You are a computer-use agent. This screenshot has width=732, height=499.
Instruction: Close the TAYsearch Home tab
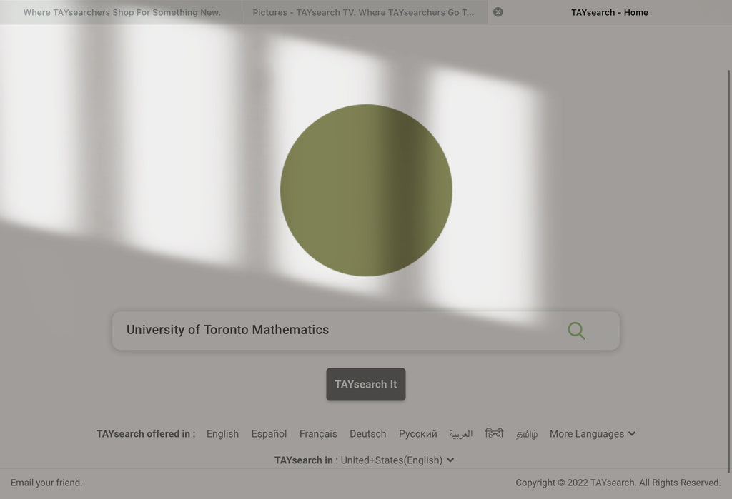[498, 12]
